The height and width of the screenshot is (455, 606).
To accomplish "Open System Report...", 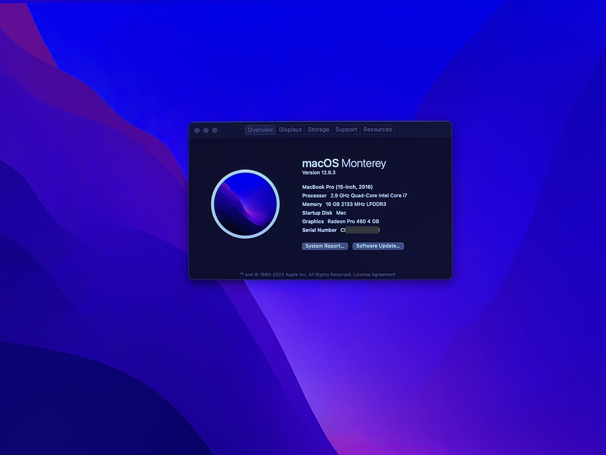I will (325, 246).
